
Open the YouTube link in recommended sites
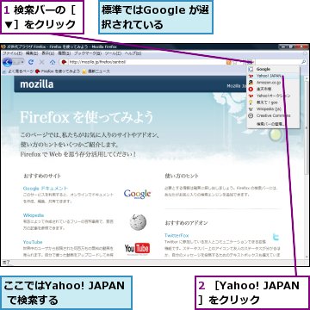point(33,242)
